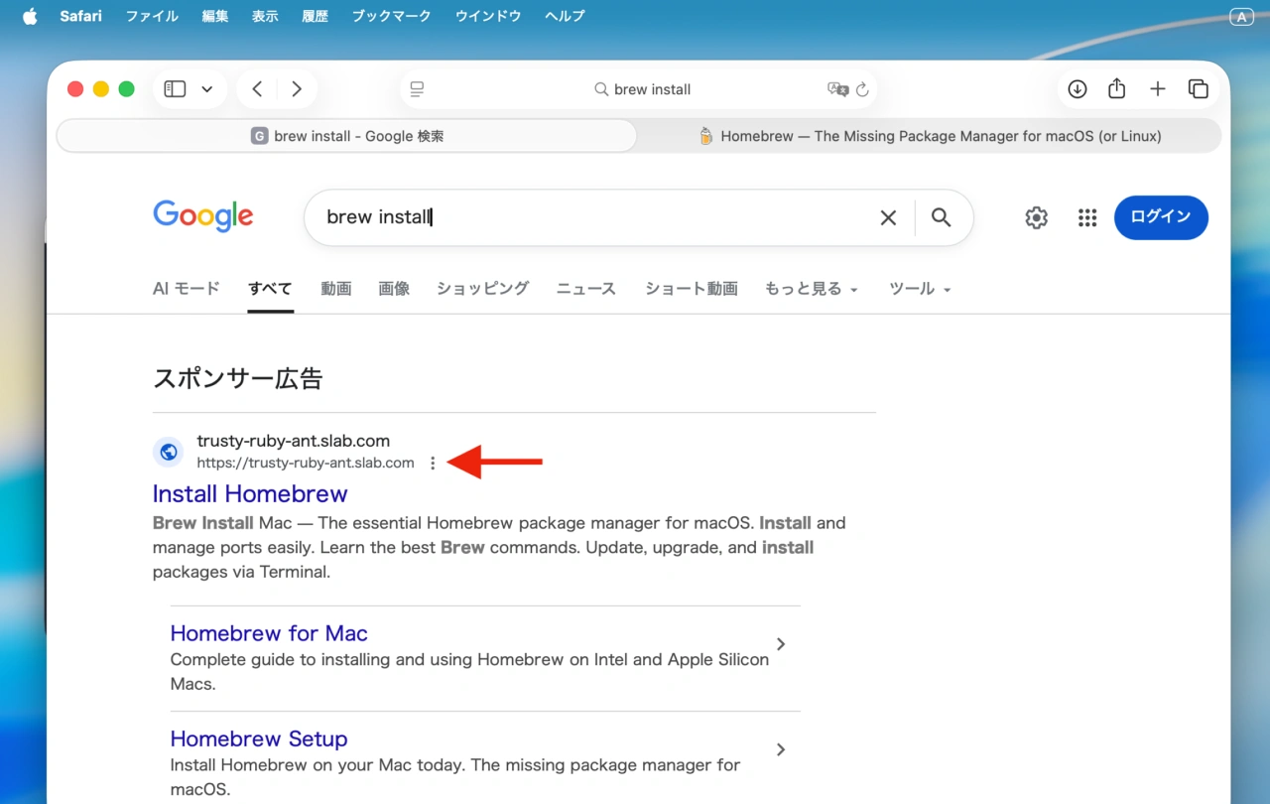
Task: Open the Downloads list
Action: tap(1077, 88)
